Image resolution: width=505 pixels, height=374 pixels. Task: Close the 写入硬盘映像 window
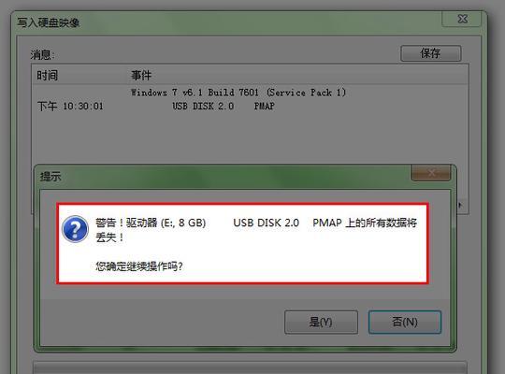[x=462, y=19]
